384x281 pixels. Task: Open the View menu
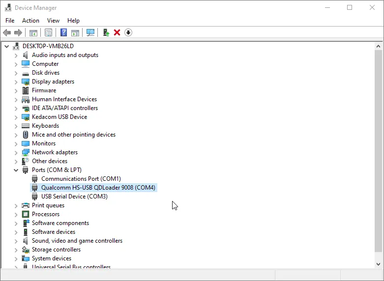coord(53,21)
